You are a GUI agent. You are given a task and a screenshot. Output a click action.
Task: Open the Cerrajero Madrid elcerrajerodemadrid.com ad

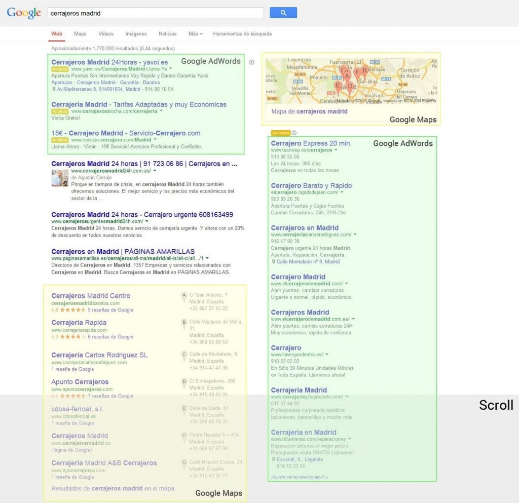coord(298,277)
